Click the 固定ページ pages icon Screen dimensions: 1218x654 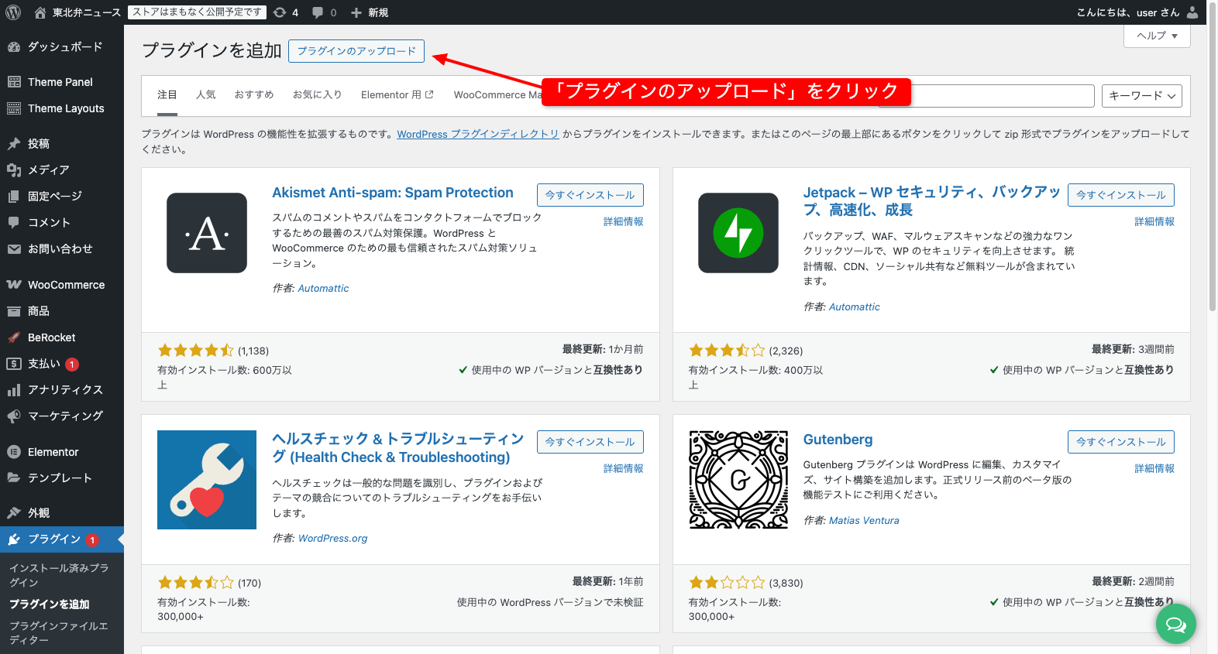pyautogui.click(x=14, y=197)
